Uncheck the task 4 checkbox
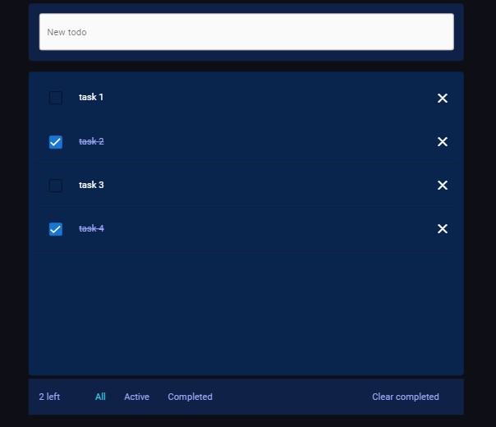496x427 pixels. (x=56, y=229)
